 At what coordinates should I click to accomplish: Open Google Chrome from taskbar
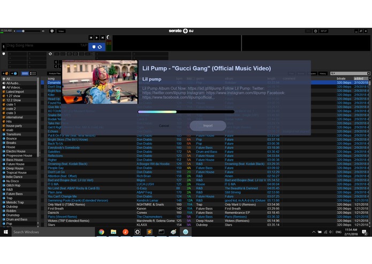(x=102, y=232)
